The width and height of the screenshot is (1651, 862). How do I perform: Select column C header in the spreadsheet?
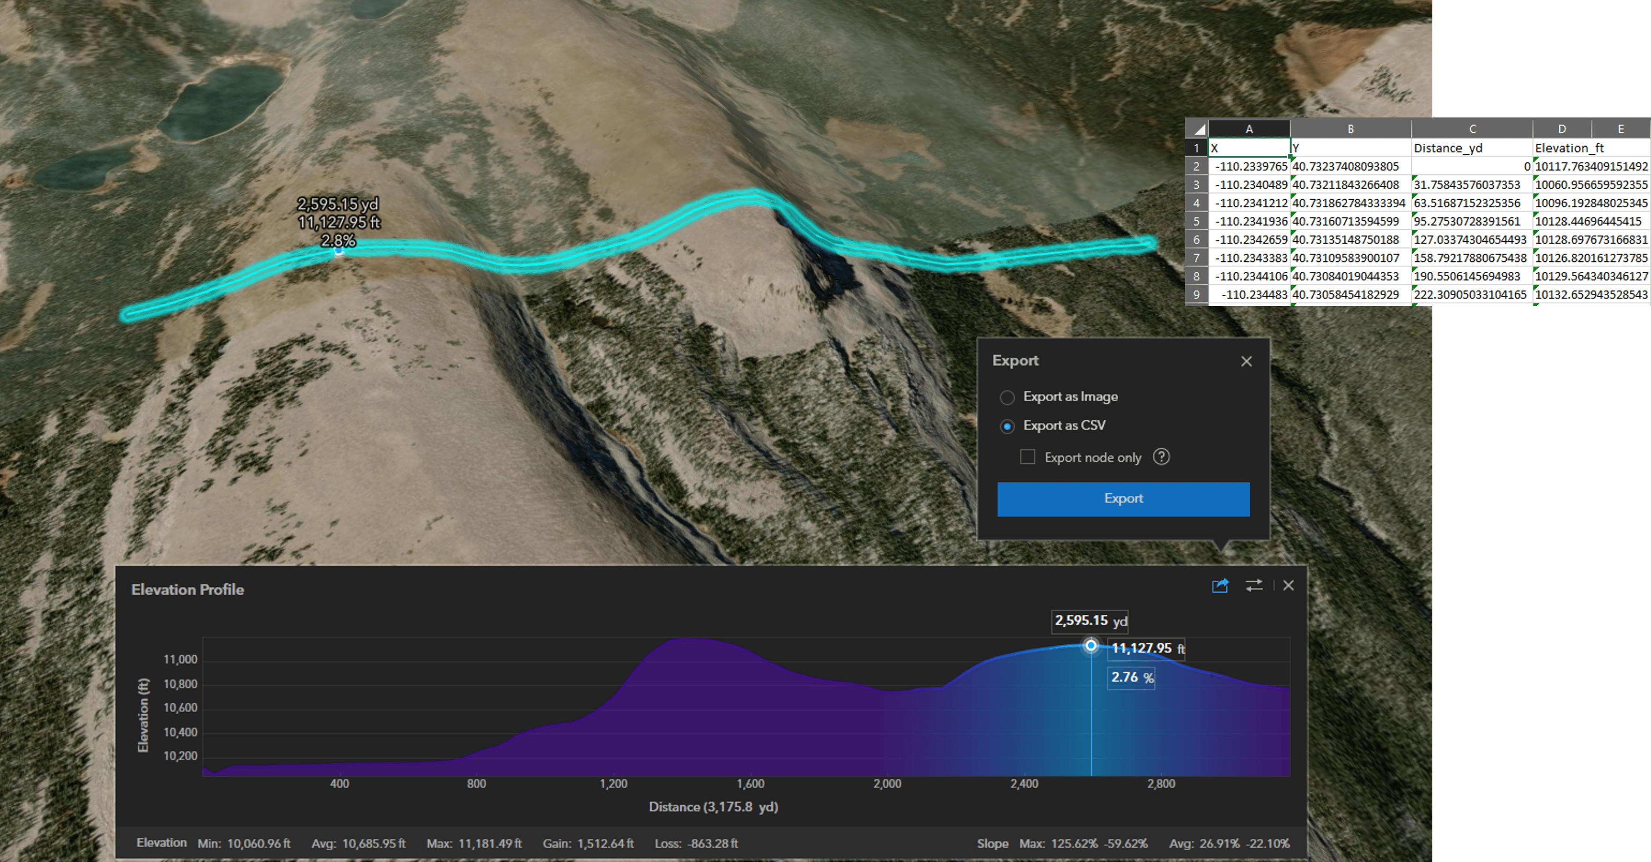(x=1472, y=129)
